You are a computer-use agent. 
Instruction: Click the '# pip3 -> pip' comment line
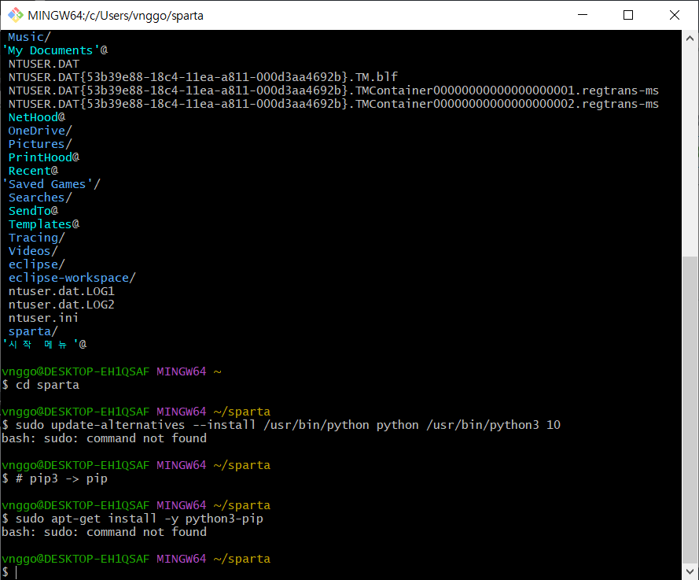54,478
